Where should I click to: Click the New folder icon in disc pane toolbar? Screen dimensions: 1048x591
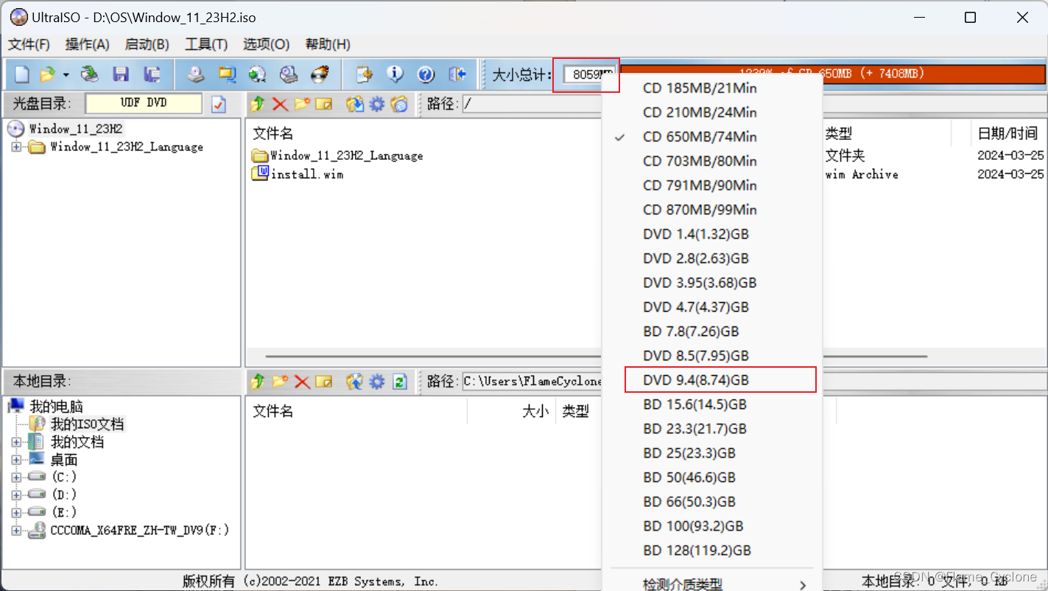pos(302,105)
